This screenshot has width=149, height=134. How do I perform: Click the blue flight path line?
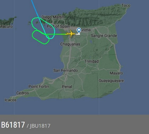point(37,14)
